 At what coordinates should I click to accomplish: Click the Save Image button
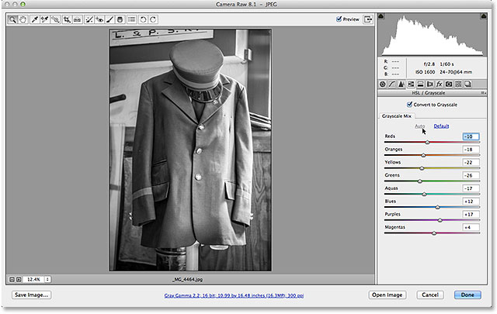click(32, 295)
